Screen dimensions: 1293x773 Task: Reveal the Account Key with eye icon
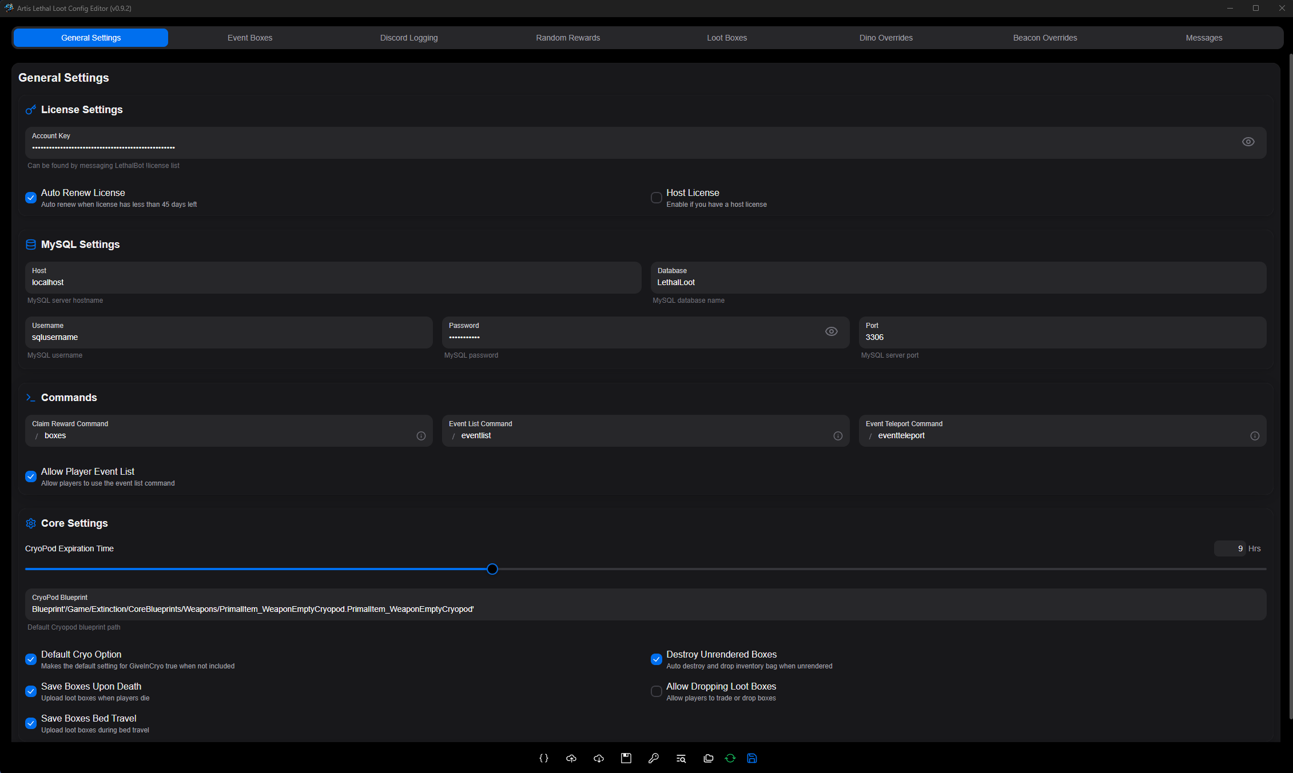(1248, 142)
